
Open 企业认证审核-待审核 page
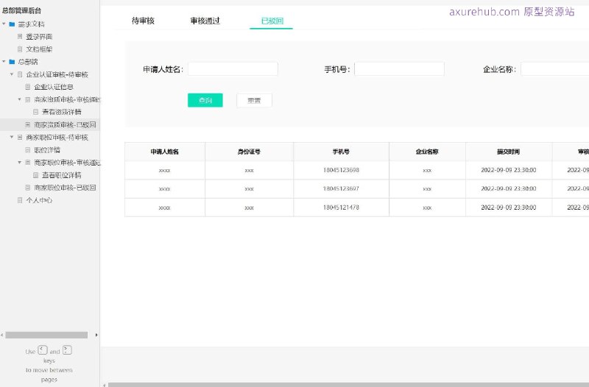click(x=57, y=74)
